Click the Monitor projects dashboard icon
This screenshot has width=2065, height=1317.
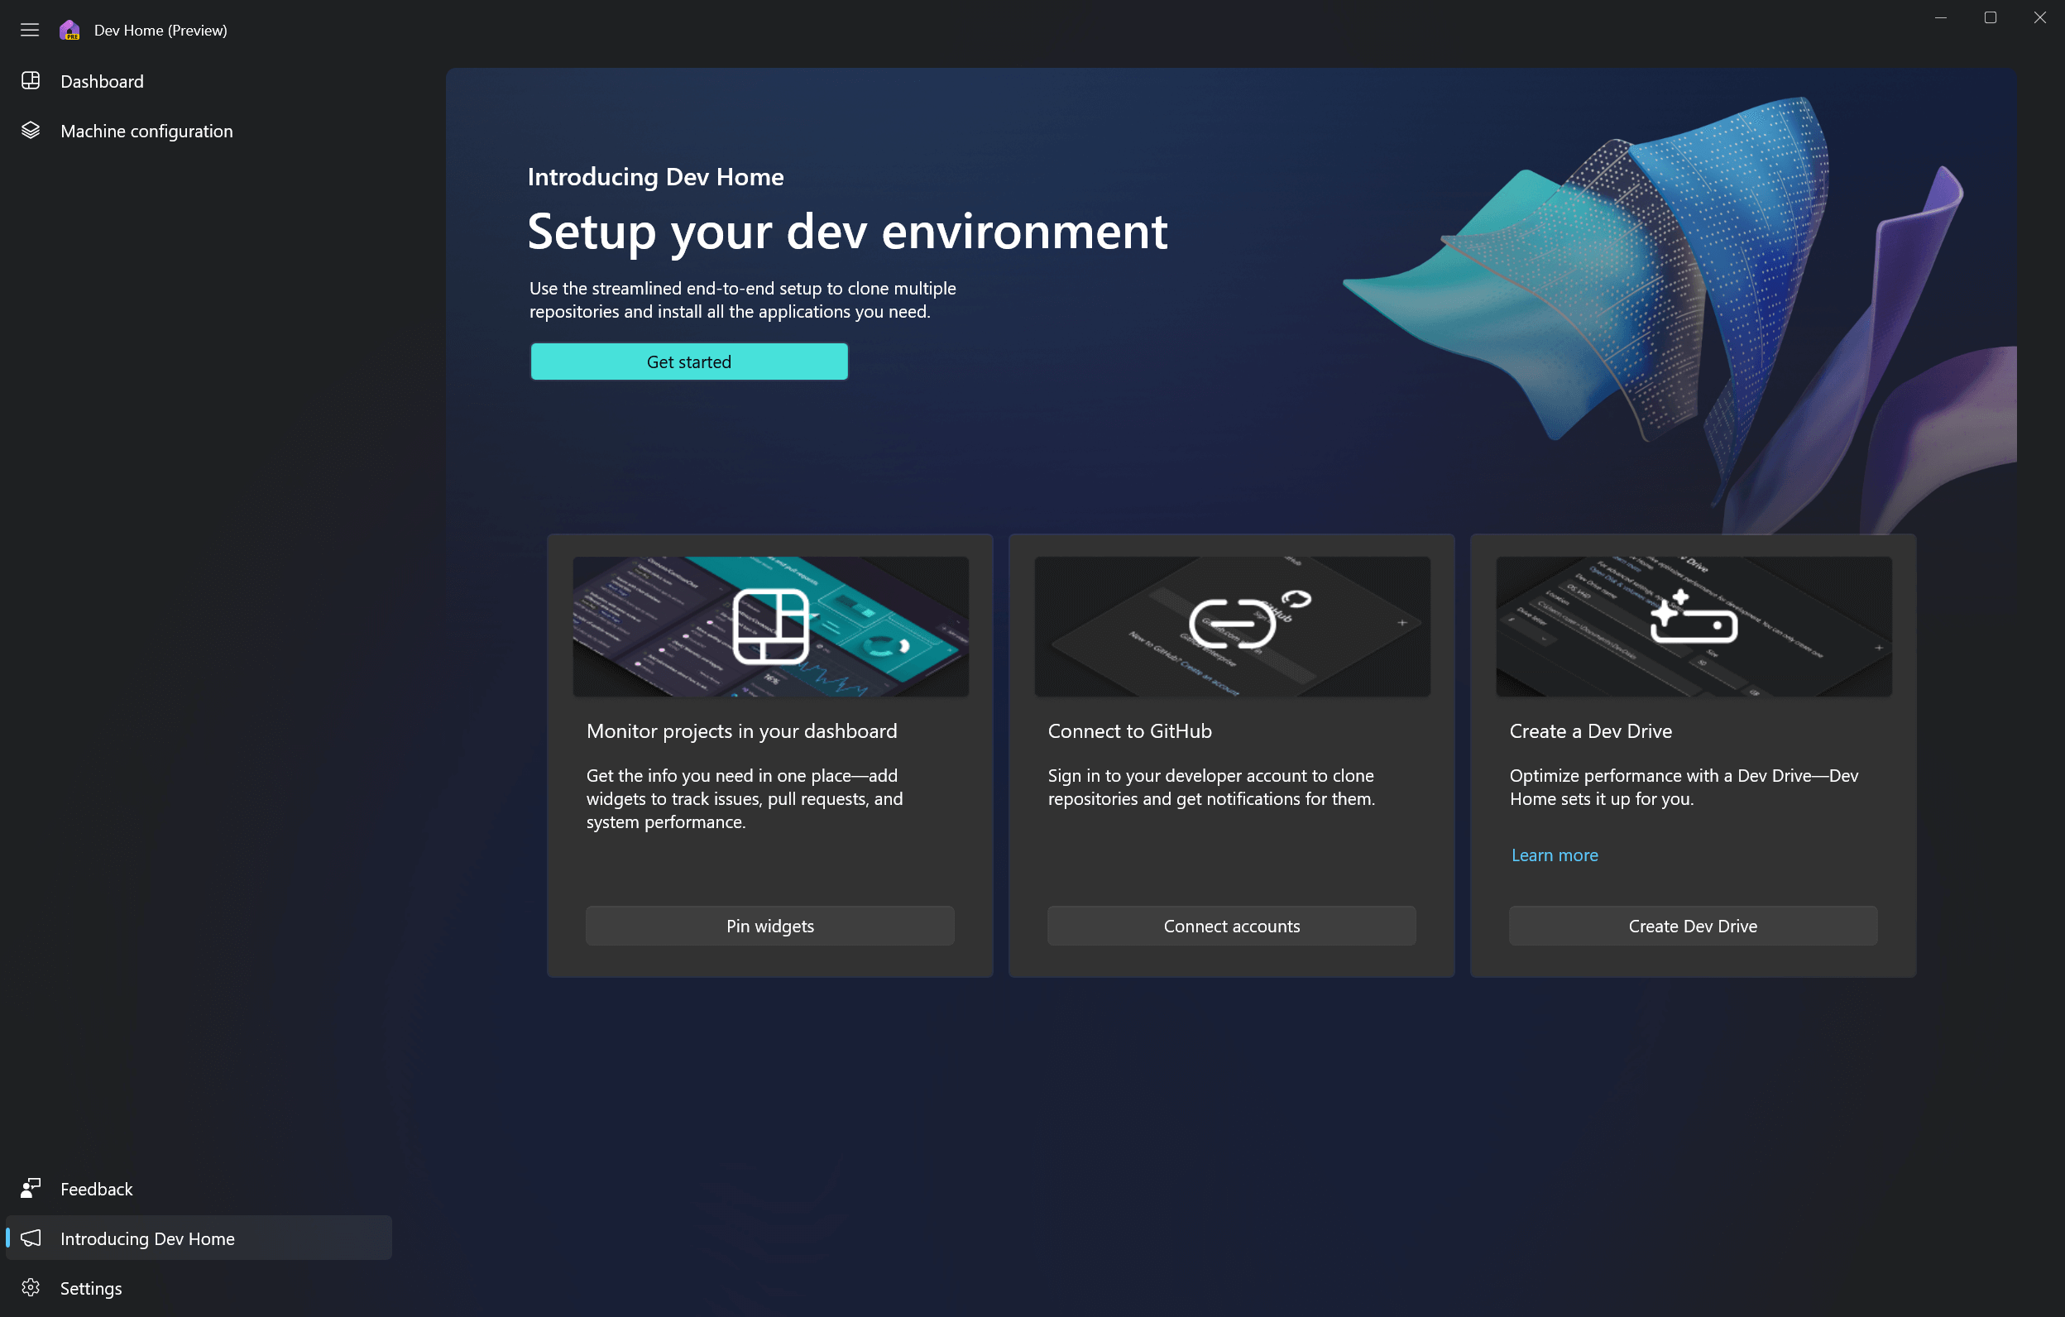pos(769,625)
